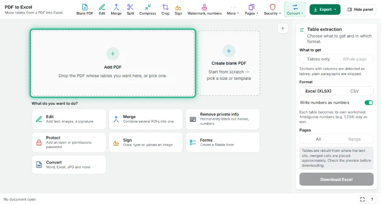Open the Remove private info card
This screenshot has height=205, width=381.
click(x=223, y=119)
